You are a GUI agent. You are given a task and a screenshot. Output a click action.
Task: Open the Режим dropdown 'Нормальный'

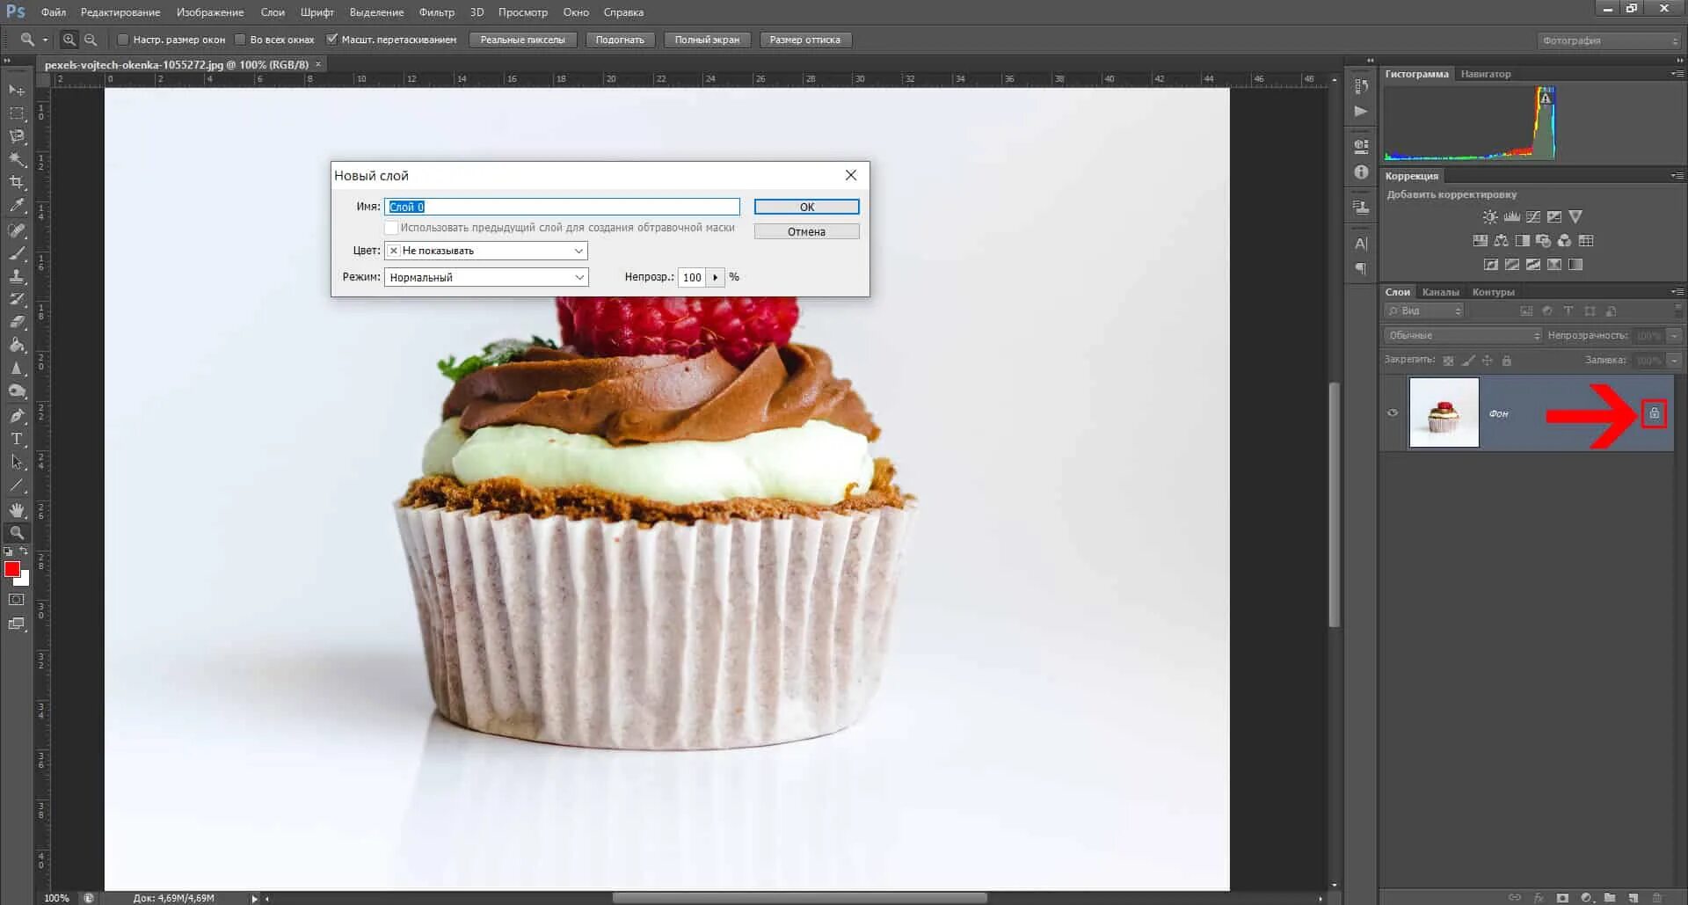tap(486, 277)
